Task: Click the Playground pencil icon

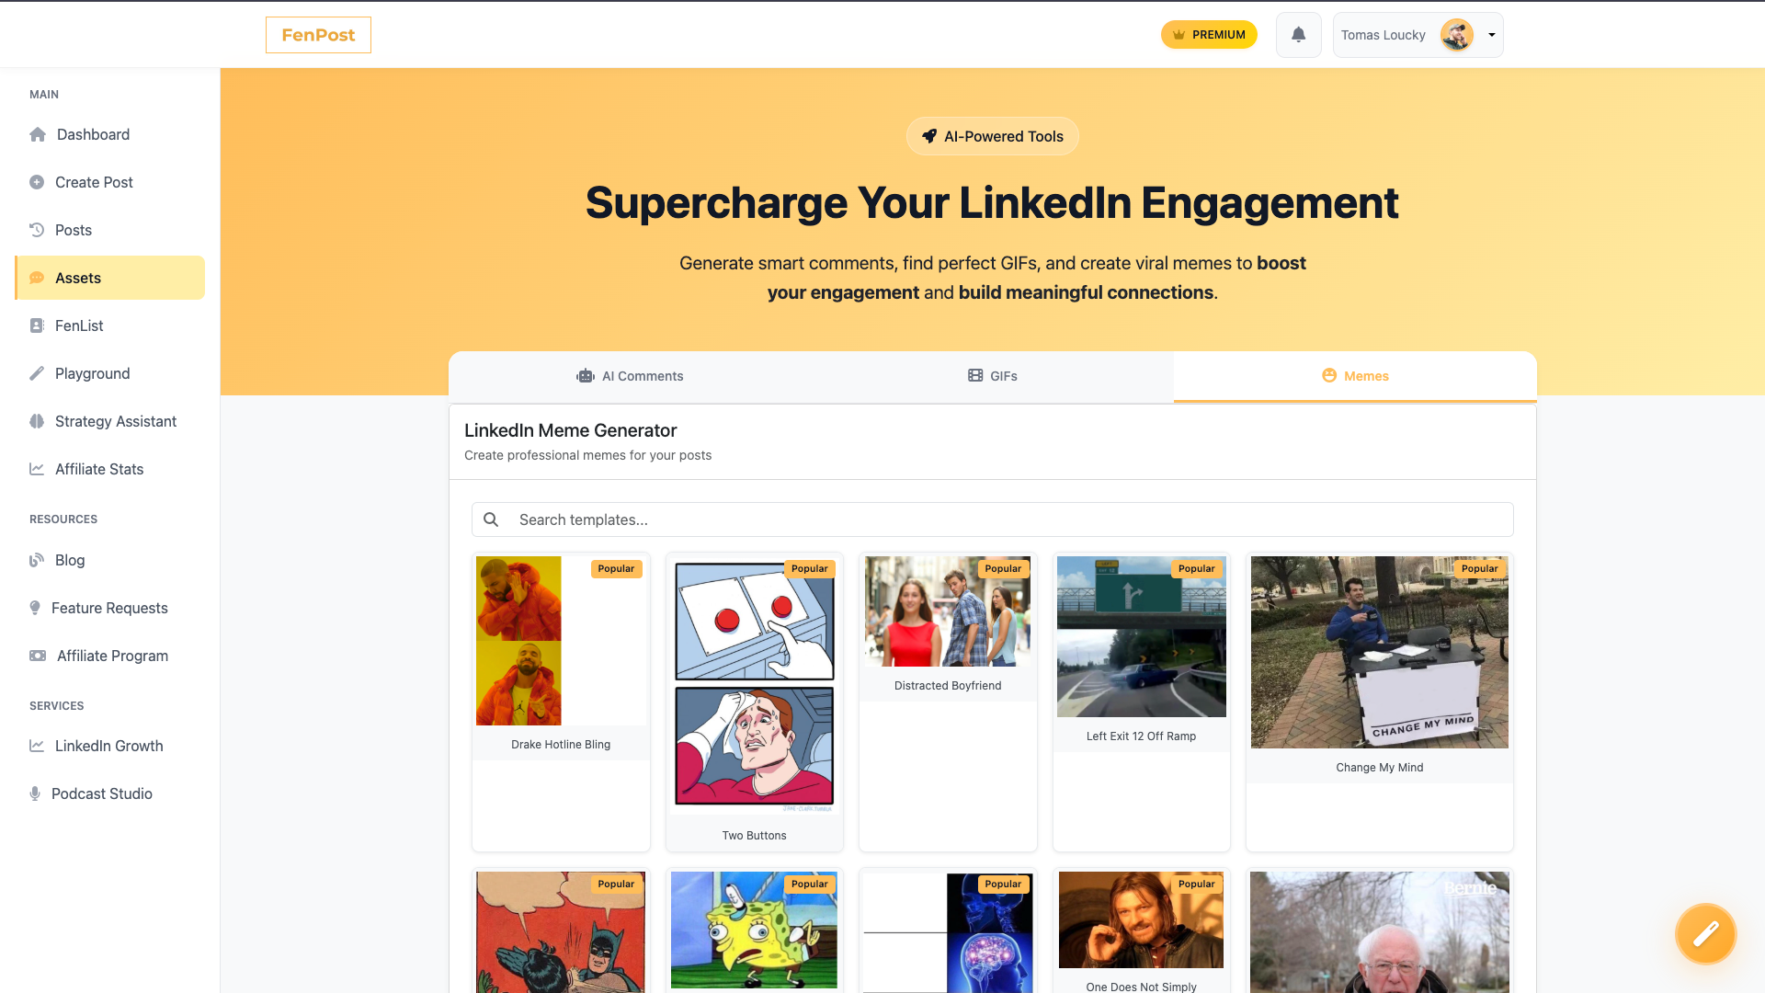Action: [x=37, y=373]
